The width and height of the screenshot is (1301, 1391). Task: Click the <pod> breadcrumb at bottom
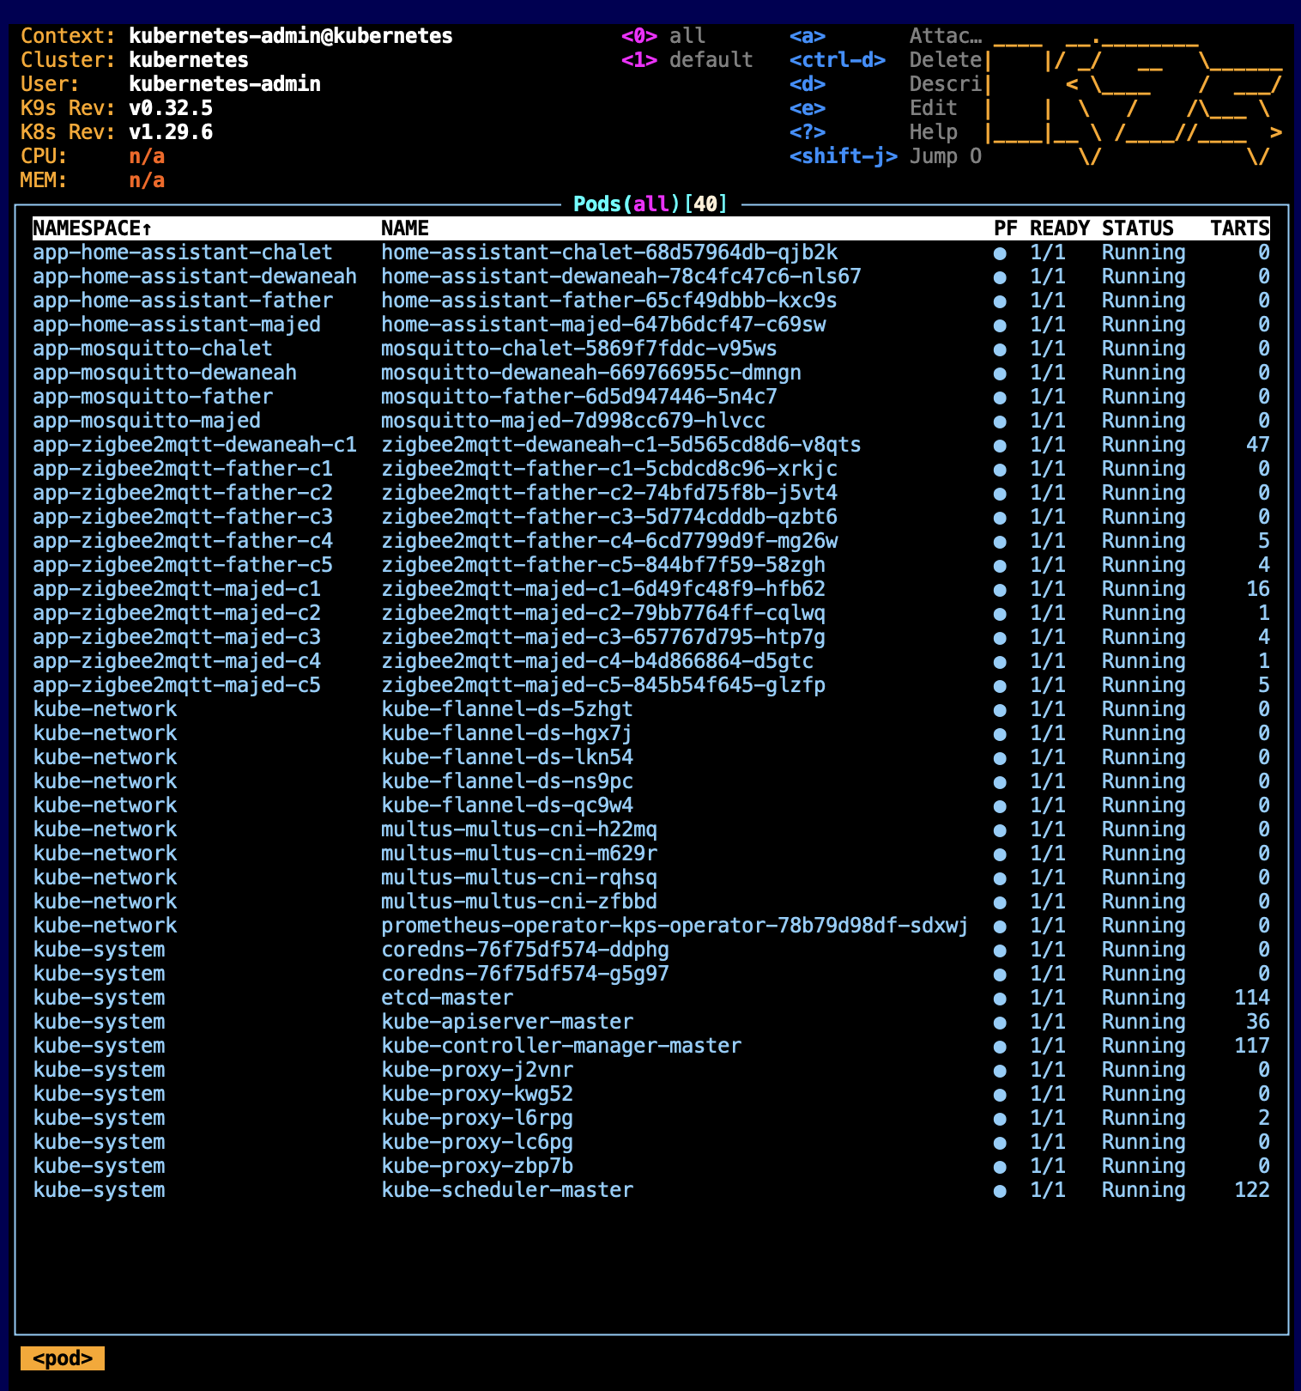coord(63,1358)
